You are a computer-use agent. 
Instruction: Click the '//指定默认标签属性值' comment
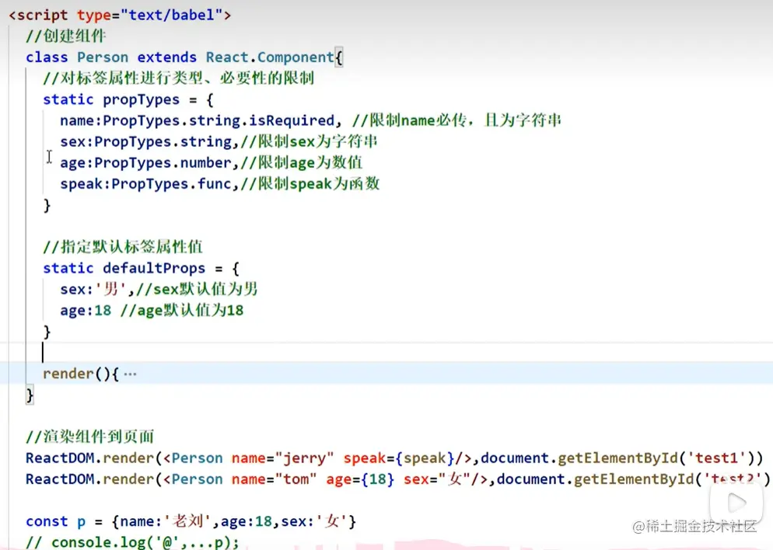[x=123, y=247]
